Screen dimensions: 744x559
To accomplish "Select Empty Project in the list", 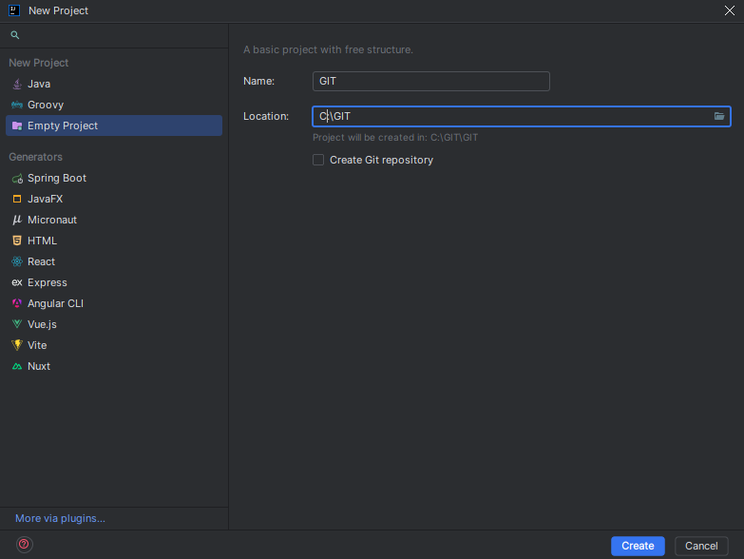I will [x=62, y=125].
